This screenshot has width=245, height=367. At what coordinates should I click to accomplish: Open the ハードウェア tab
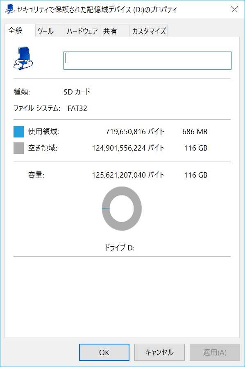click(x=82, y=31)
